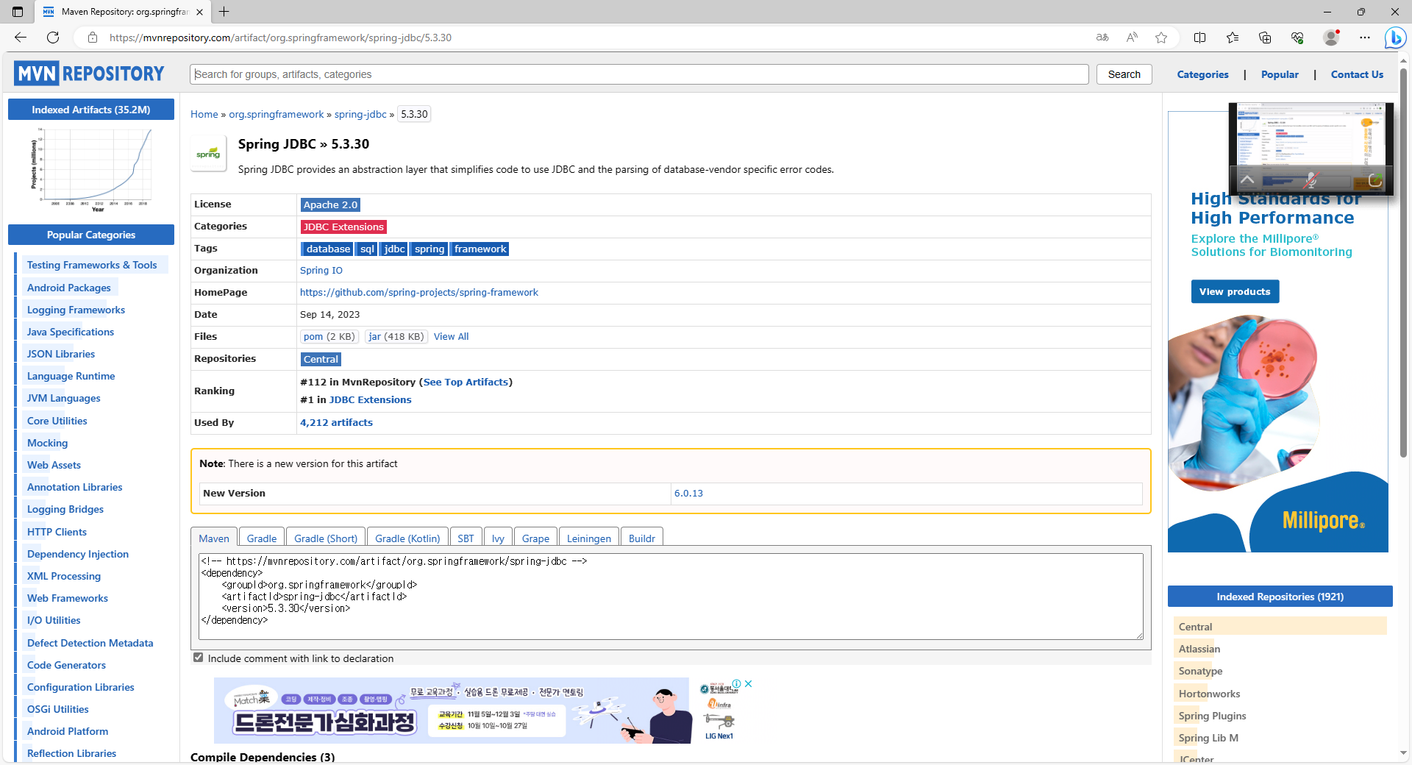Image resolution: width=1412 pixels, height=765 pixels.
Task: Click the Search button
Action: (1124, 74)
